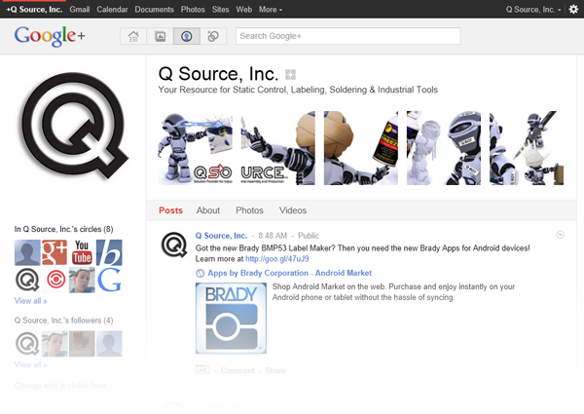Image resolution: width=584 pixels, height=414 pixels.
Task: Click the link globe icon beside Apps by Brady
Action: pos(200,273)
